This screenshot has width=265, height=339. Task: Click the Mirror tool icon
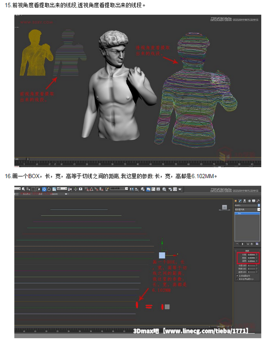pyautogui.click(x=131, y=189)
